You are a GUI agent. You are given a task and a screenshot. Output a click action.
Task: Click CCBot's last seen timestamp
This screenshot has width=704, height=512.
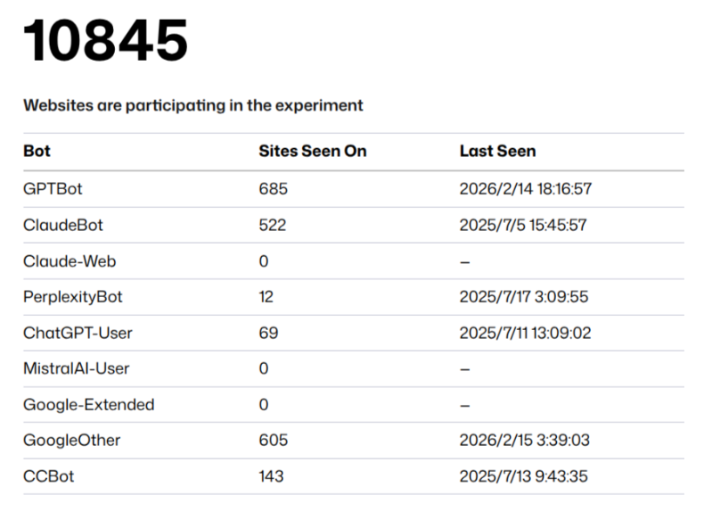(x=523, y=476)
